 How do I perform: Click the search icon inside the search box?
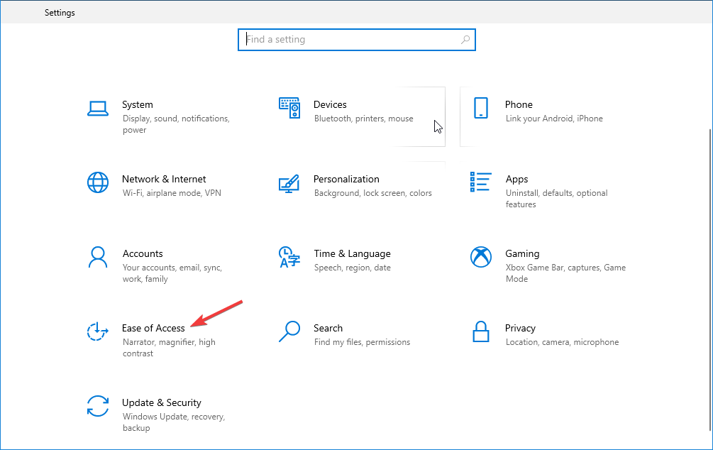(x=465, y=39)
